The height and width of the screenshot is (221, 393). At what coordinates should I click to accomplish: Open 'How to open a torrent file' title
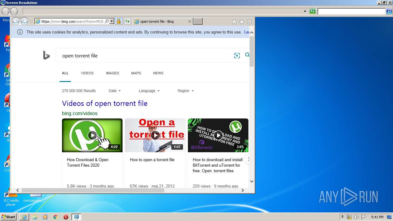pos(152,160)
